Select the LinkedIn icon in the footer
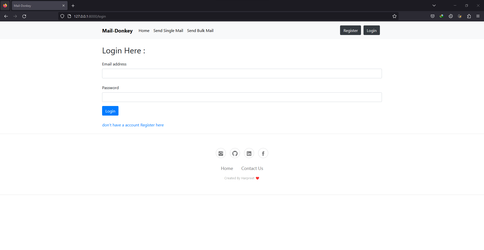This screenshot has height=250, width=484. (249, 153)
